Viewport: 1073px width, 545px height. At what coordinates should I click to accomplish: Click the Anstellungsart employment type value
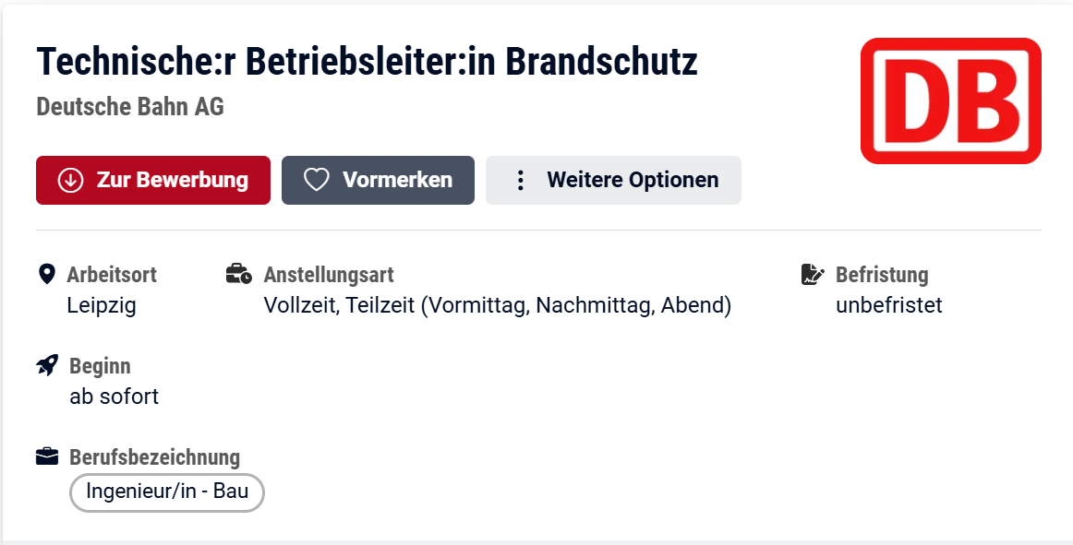click(497, 305)
